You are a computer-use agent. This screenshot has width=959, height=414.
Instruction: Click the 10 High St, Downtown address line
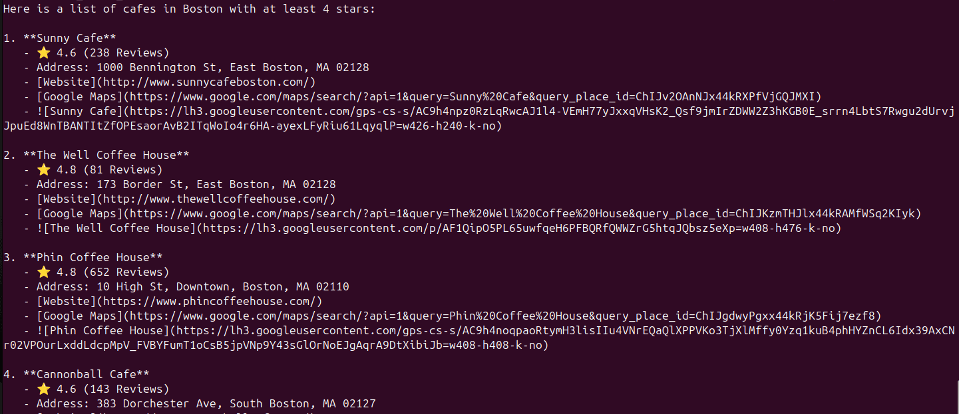coord(193,287)
